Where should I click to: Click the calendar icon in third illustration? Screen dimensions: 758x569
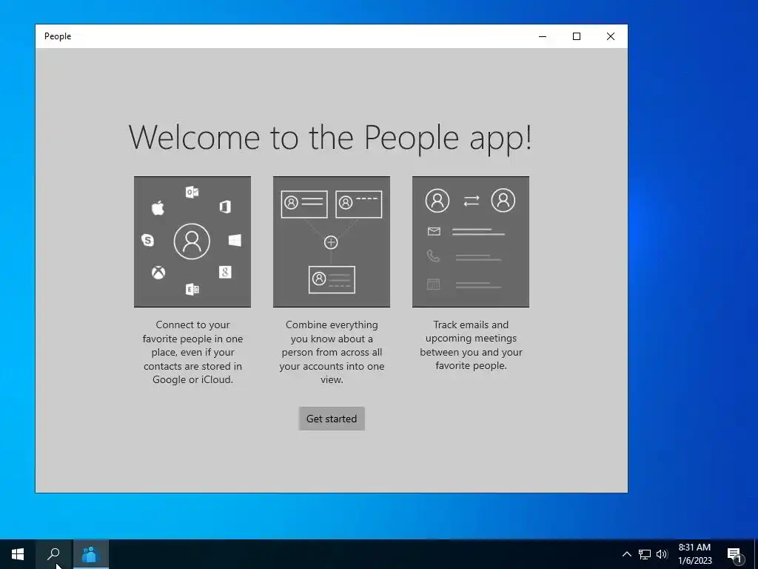click(434, 284)
